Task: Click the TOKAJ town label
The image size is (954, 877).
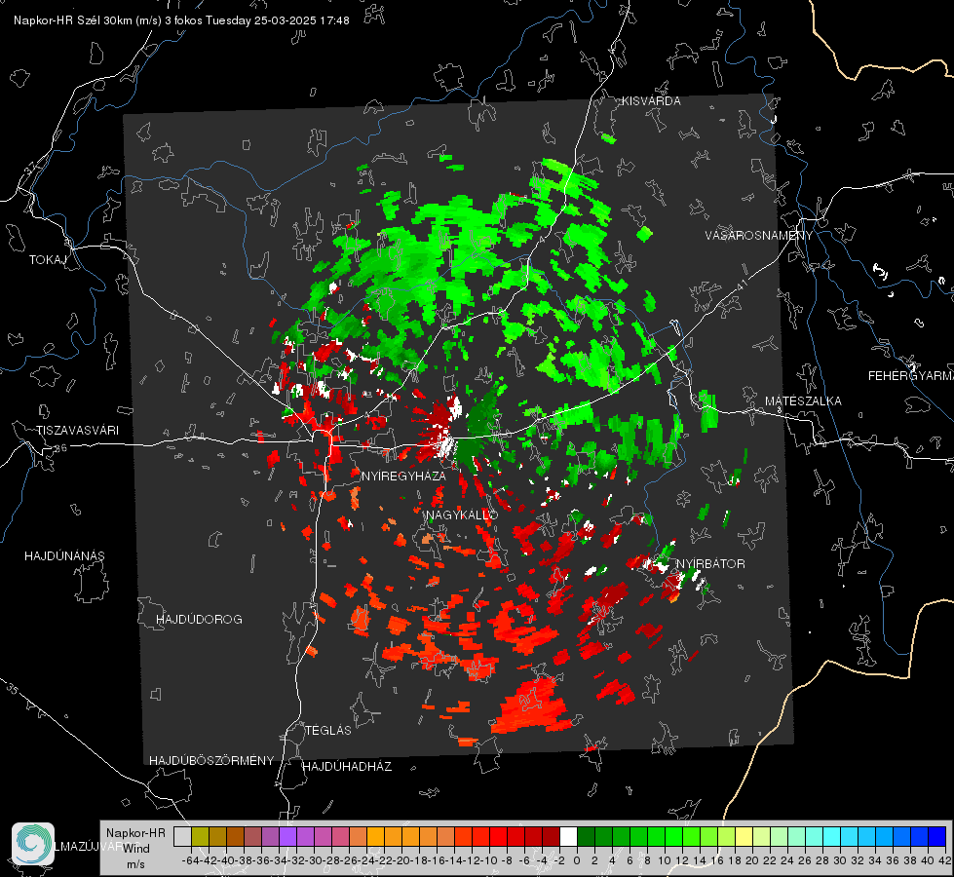Action: 48,260
